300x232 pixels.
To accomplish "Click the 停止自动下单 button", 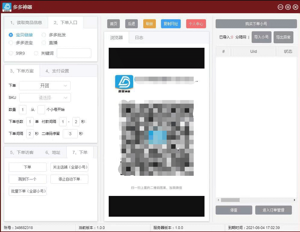I will [69, 179].
